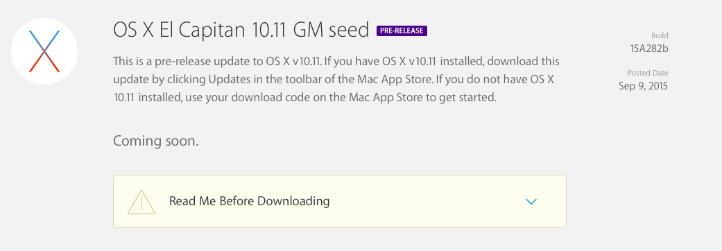Click the word Updates in the description
The image size is (722, 251).
pyautogui.click(x=225, y=79)
